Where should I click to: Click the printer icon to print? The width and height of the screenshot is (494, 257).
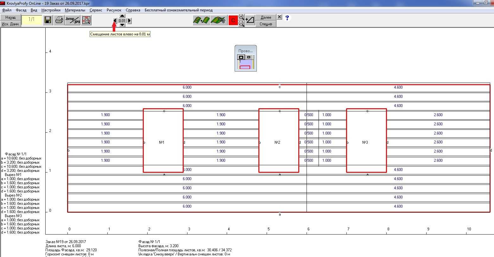[59, 20]
